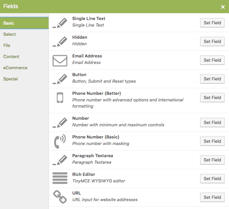Click the mobile phone icon for Phone Number (Better)
The width and height of the screenshot is (229, 209).
pyautogui.click(x=60, y=97)
